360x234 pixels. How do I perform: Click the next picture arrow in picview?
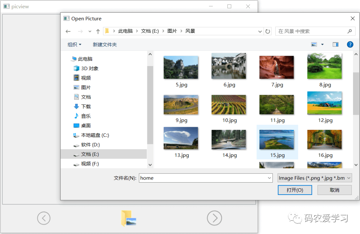coord(214,218)
